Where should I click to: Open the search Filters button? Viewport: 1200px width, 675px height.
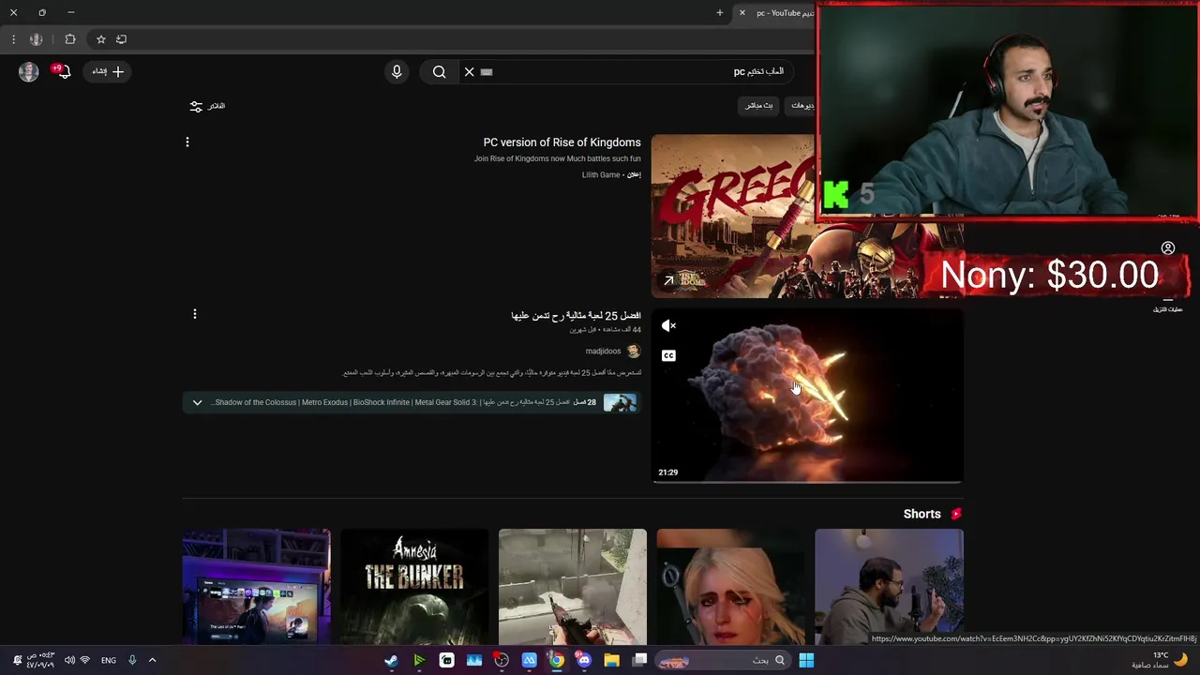click(207, 106)
